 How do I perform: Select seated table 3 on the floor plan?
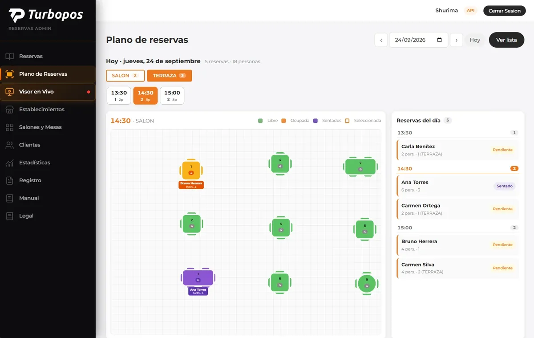point(198,277)
